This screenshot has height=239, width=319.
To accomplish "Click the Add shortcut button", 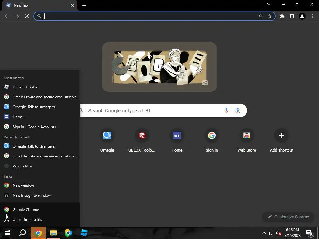I will click(x=282, y=140).
